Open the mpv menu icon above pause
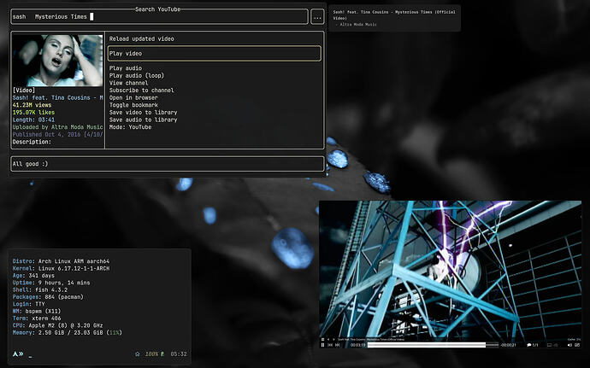Screen dimensions: 590x368 322,340
